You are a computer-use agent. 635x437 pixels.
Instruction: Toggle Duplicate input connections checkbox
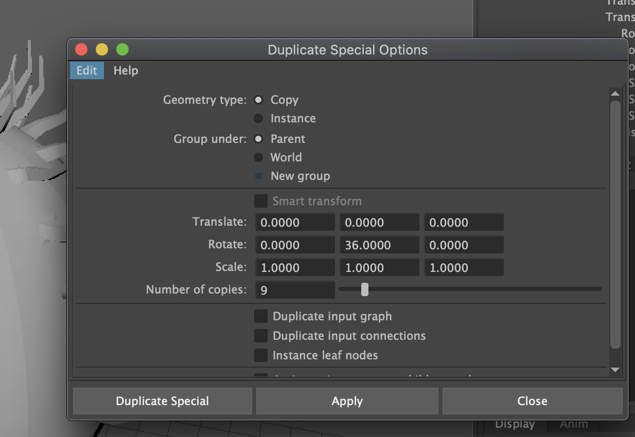261,336
